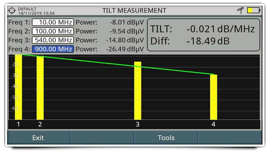Click the TILT MEASUREMENT title
Screen dimensions: 270x152
coord(134,10)
